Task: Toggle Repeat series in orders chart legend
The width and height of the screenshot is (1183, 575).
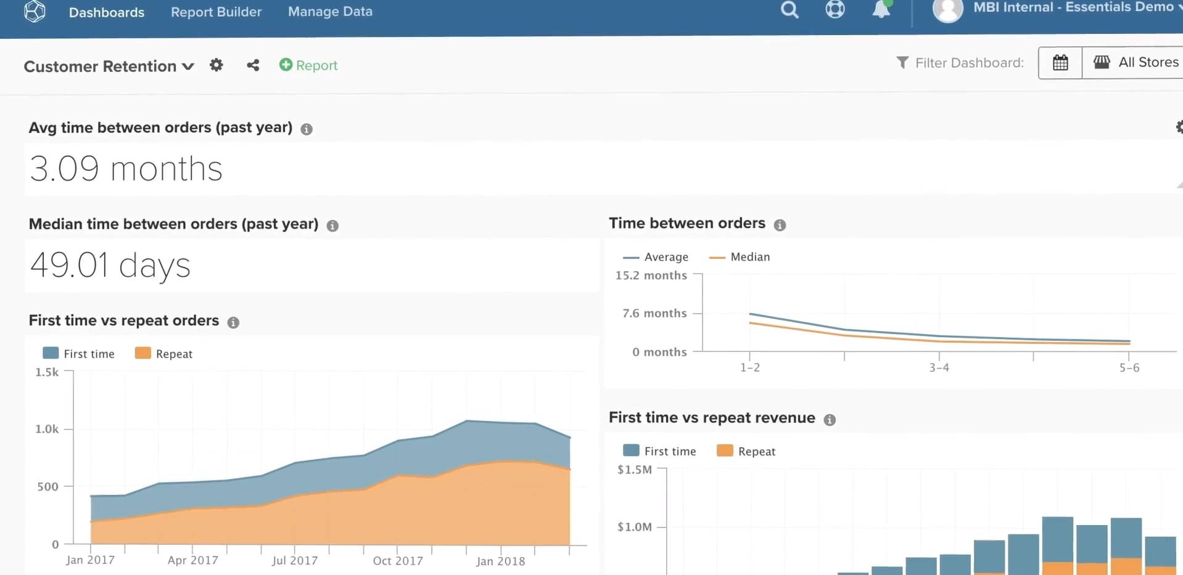Action: coord(163,354)
